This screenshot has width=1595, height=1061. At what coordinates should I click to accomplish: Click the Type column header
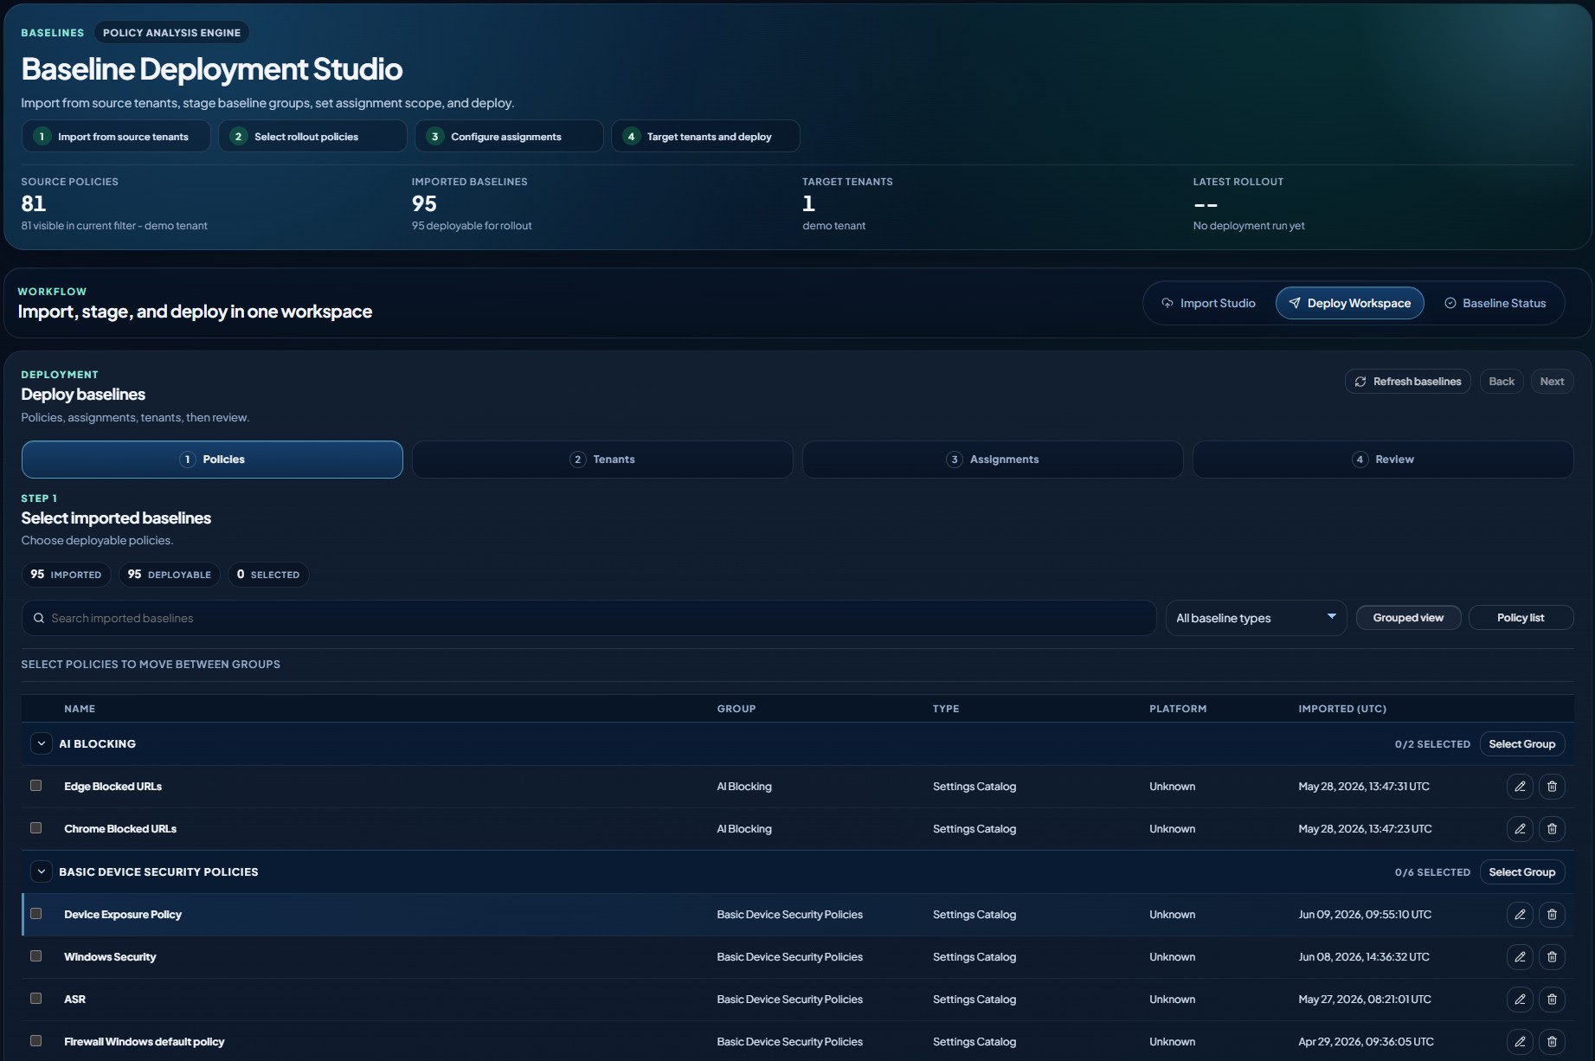tap(946, 709)
